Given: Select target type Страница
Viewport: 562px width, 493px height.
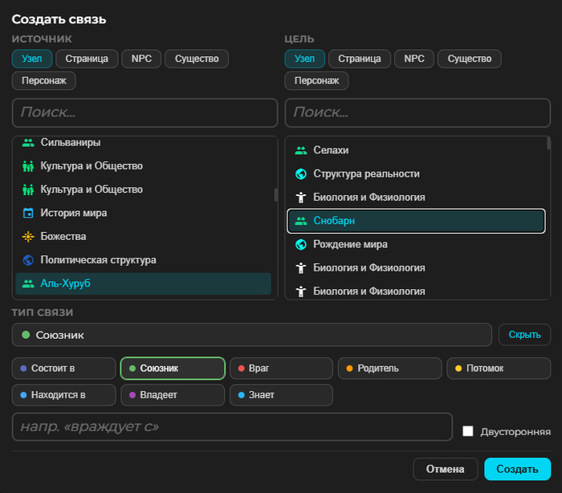Looking at the screenshot, I should (360, 59).
